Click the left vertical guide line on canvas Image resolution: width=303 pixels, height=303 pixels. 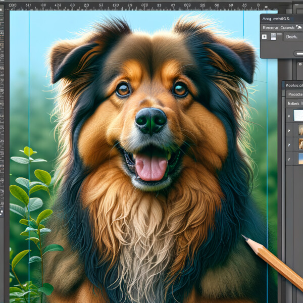coord(29,151)
